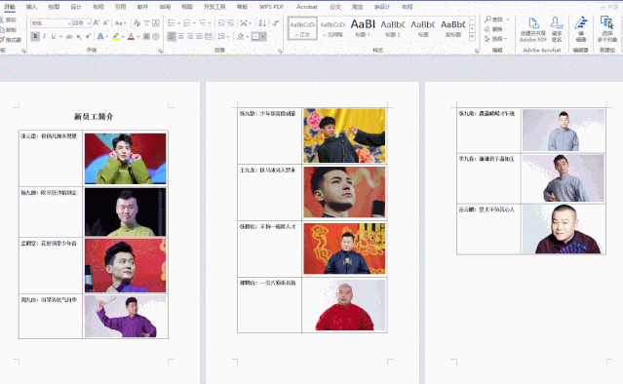Viewport: 623px width, 384px height.
Task: Apply Character Border to text
Action: tap(156, 23)
